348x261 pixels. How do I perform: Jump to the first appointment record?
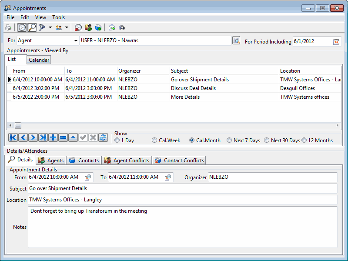point(13,137)
